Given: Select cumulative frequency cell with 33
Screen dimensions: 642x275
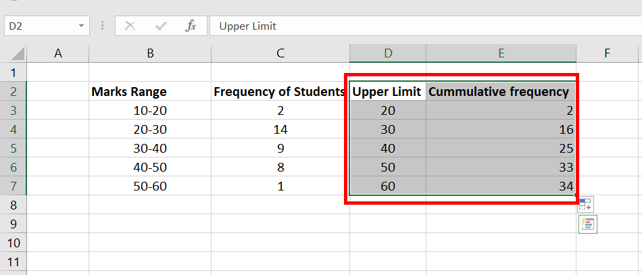Looking at the screenshot, I should 501,167.
